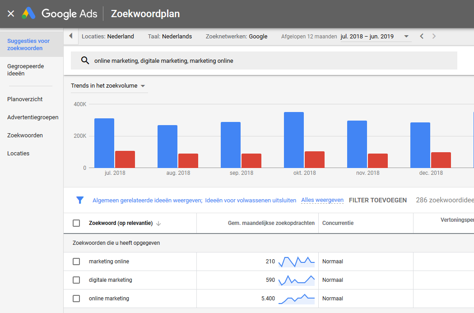This screenshot has height=313, width=474.
Task: Open Locaties in the sidebar
Action: (x=18, y=153)
